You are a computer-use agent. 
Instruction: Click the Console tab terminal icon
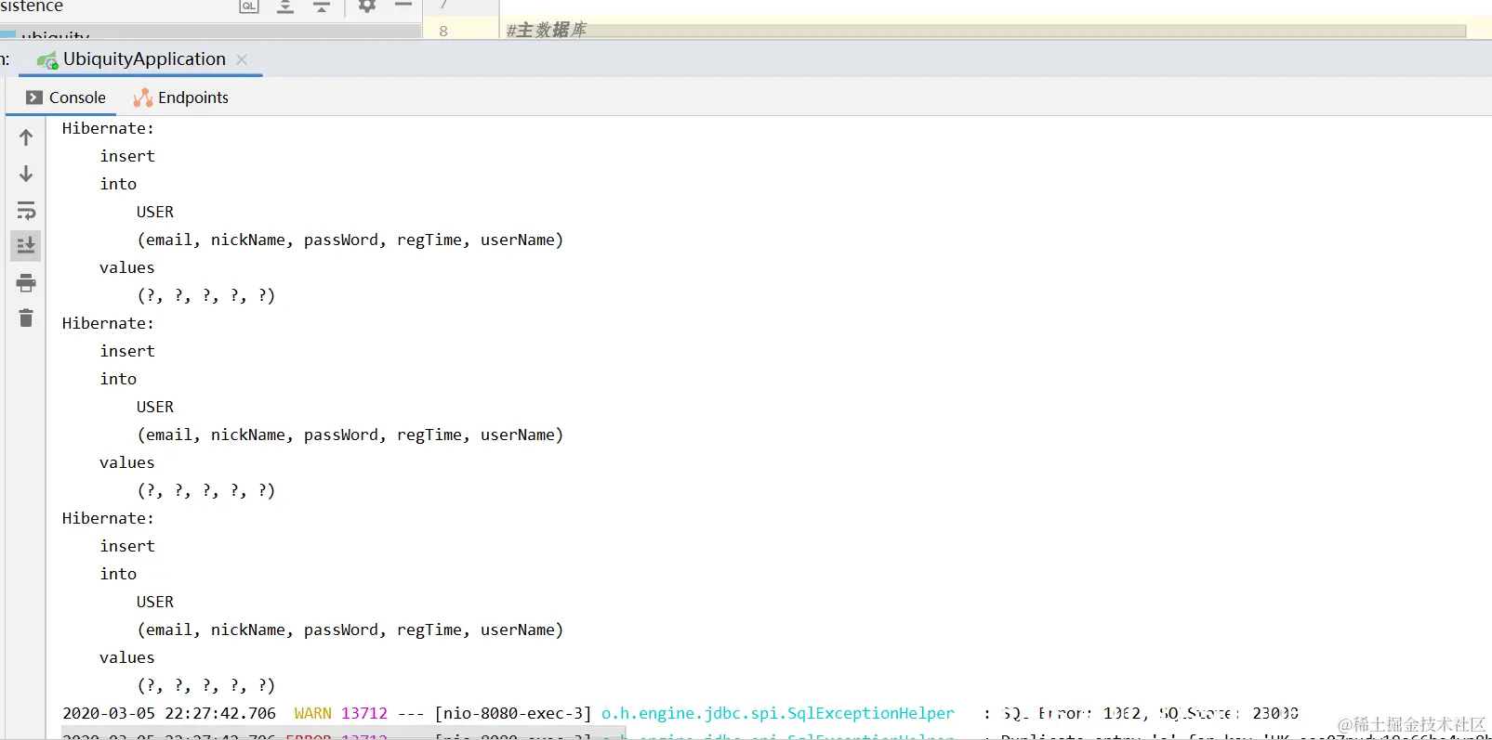point(34,97)
